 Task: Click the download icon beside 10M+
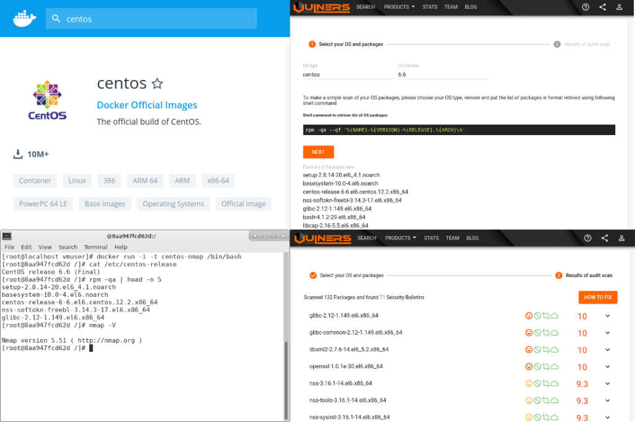(18, 154)
